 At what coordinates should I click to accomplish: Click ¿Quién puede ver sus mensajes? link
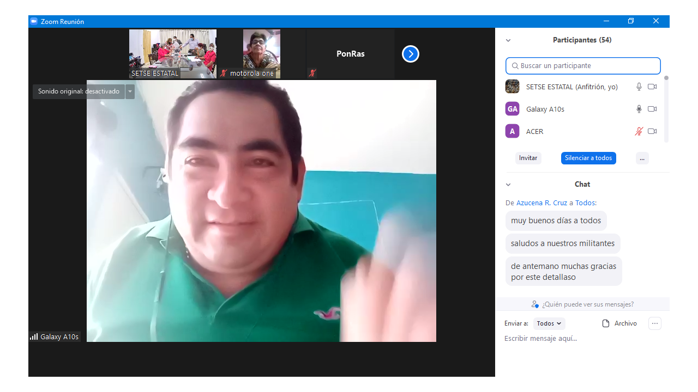588,304
